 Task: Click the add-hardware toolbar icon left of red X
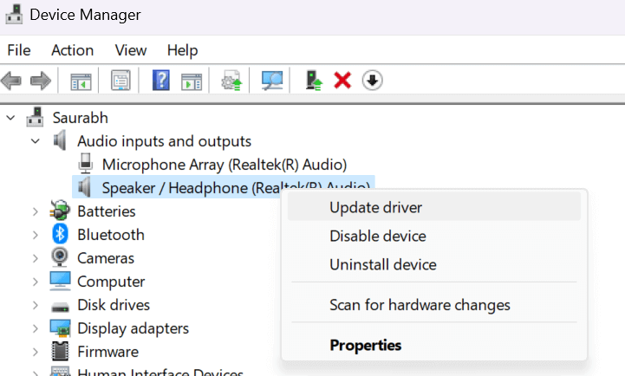tap(314, 81)
